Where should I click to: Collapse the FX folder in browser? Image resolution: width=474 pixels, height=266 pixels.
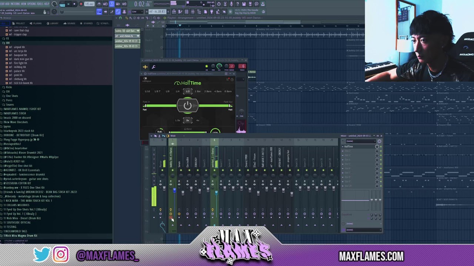tap(6, 38)
